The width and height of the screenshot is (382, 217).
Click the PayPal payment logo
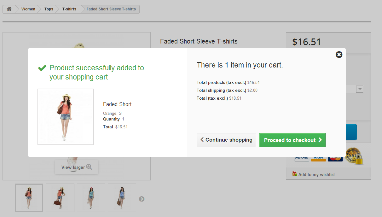click(x=301, y=158)
